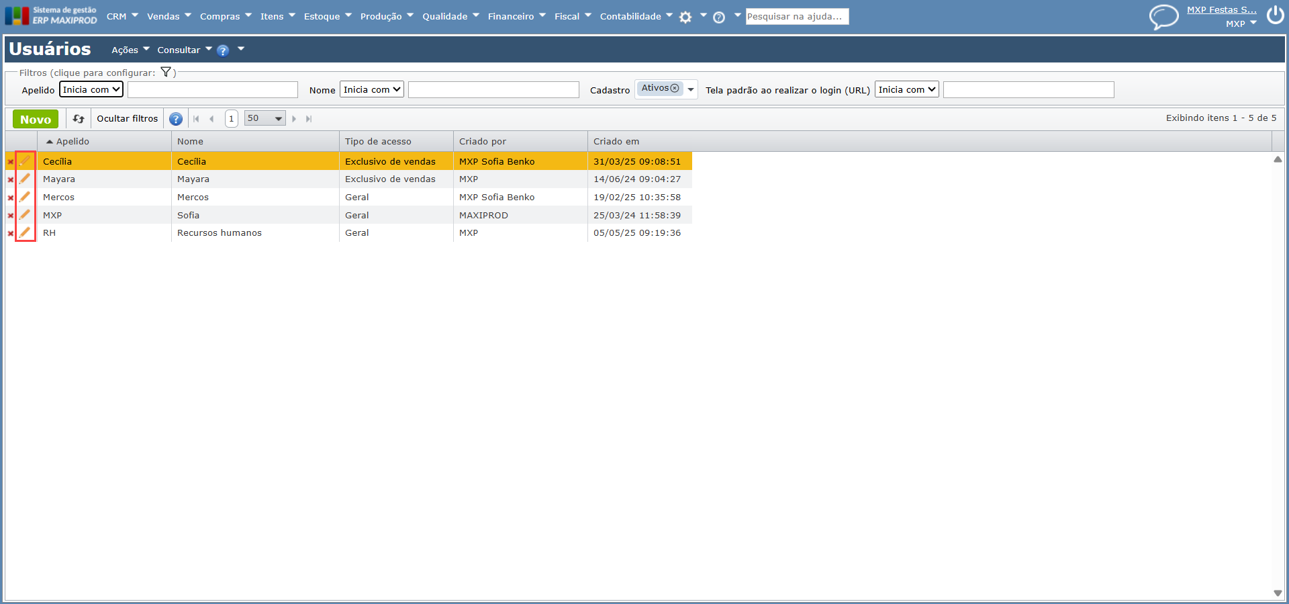
Task: Delete the Mayara user row
Action: coord(10,179)
